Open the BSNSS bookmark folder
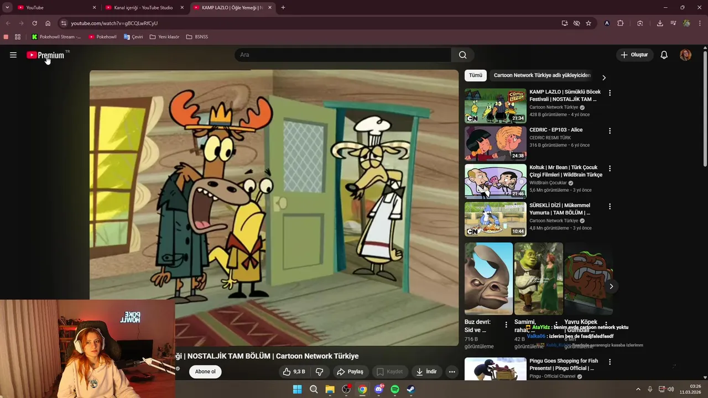The height and width of the screenshot is (398, 708). coord(197,37)
